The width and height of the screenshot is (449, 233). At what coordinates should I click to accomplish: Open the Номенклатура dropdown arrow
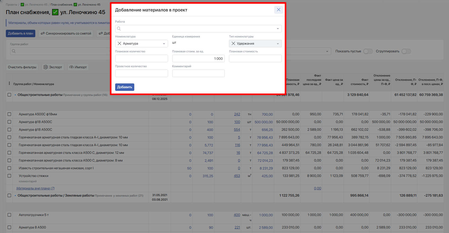pos(164,44)
